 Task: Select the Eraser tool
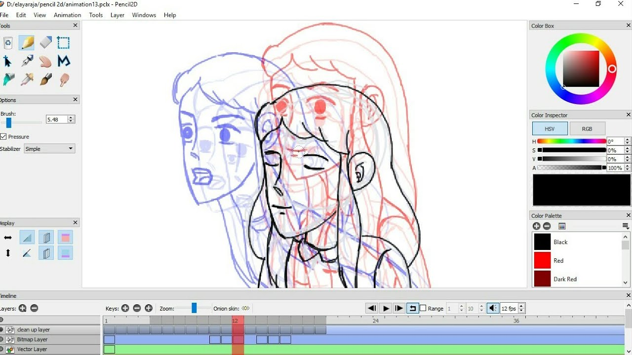click(45, 42)
